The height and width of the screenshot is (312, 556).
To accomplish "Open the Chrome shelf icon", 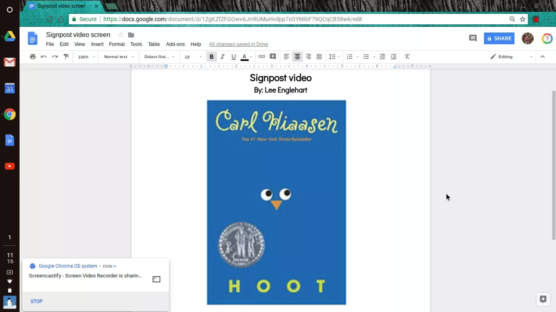I will tap(10, 114).
